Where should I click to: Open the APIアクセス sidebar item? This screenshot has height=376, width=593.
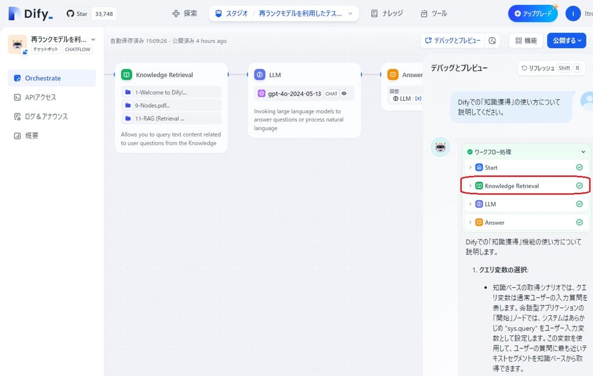pyautogui.click(x=41, y=97)
